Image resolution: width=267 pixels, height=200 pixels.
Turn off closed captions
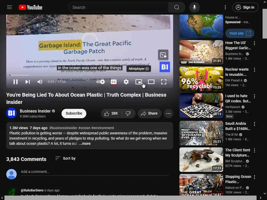(114, 82)
